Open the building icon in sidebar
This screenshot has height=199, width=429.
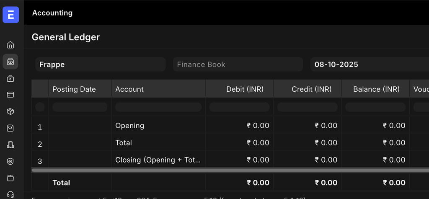click(x=10, y=145)
